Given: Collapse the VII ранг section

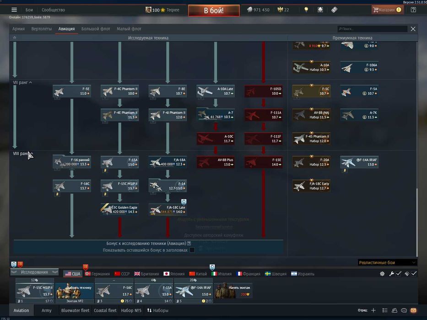Looking at the screenshot, I should 22,82.
